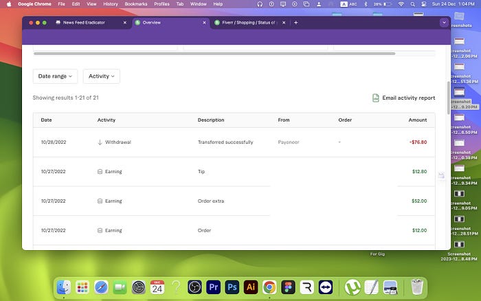Open Wi-Fi status in menu bar
The image size is (481, 301).
[x=401, y=4]
